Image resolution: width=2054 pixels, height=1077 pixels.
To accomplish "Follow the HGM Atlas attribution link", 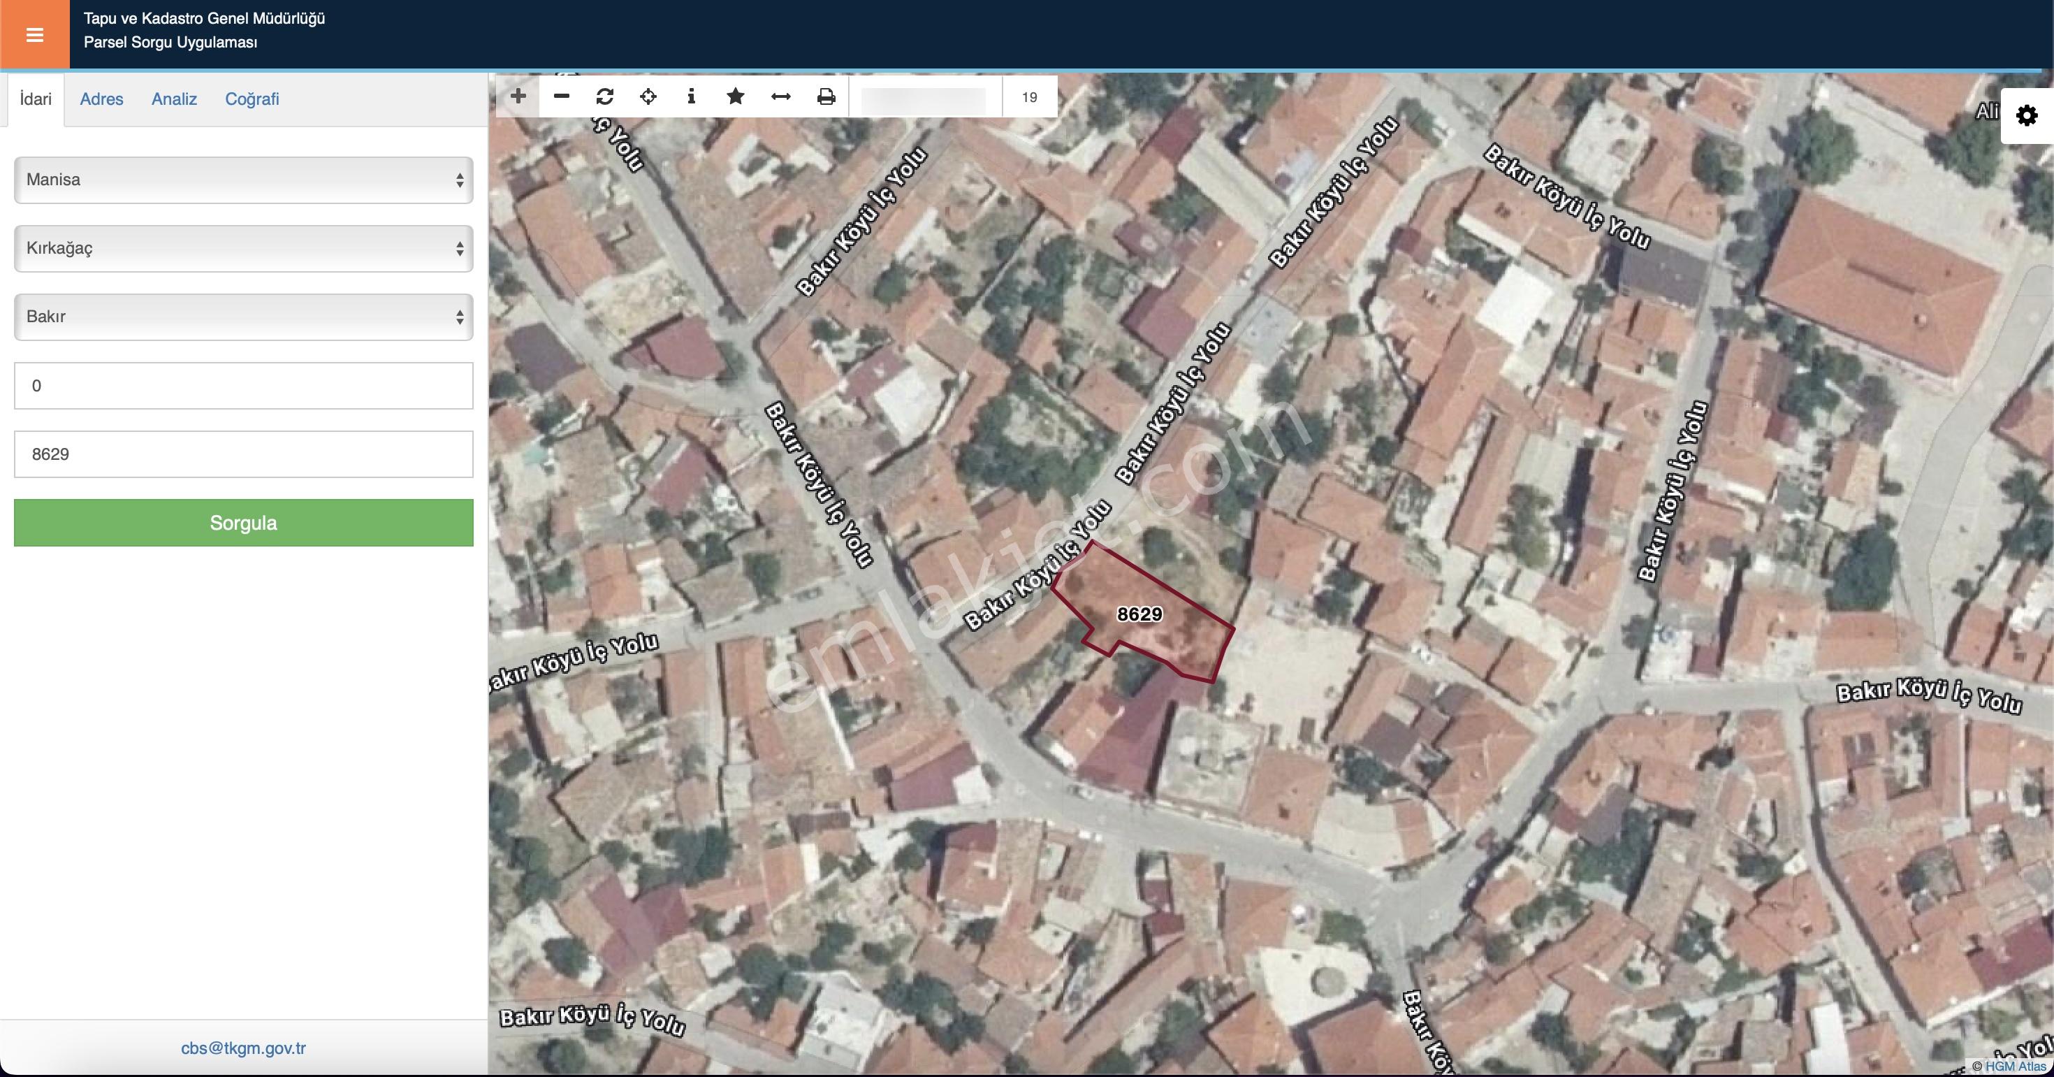I will 2015,1066.
